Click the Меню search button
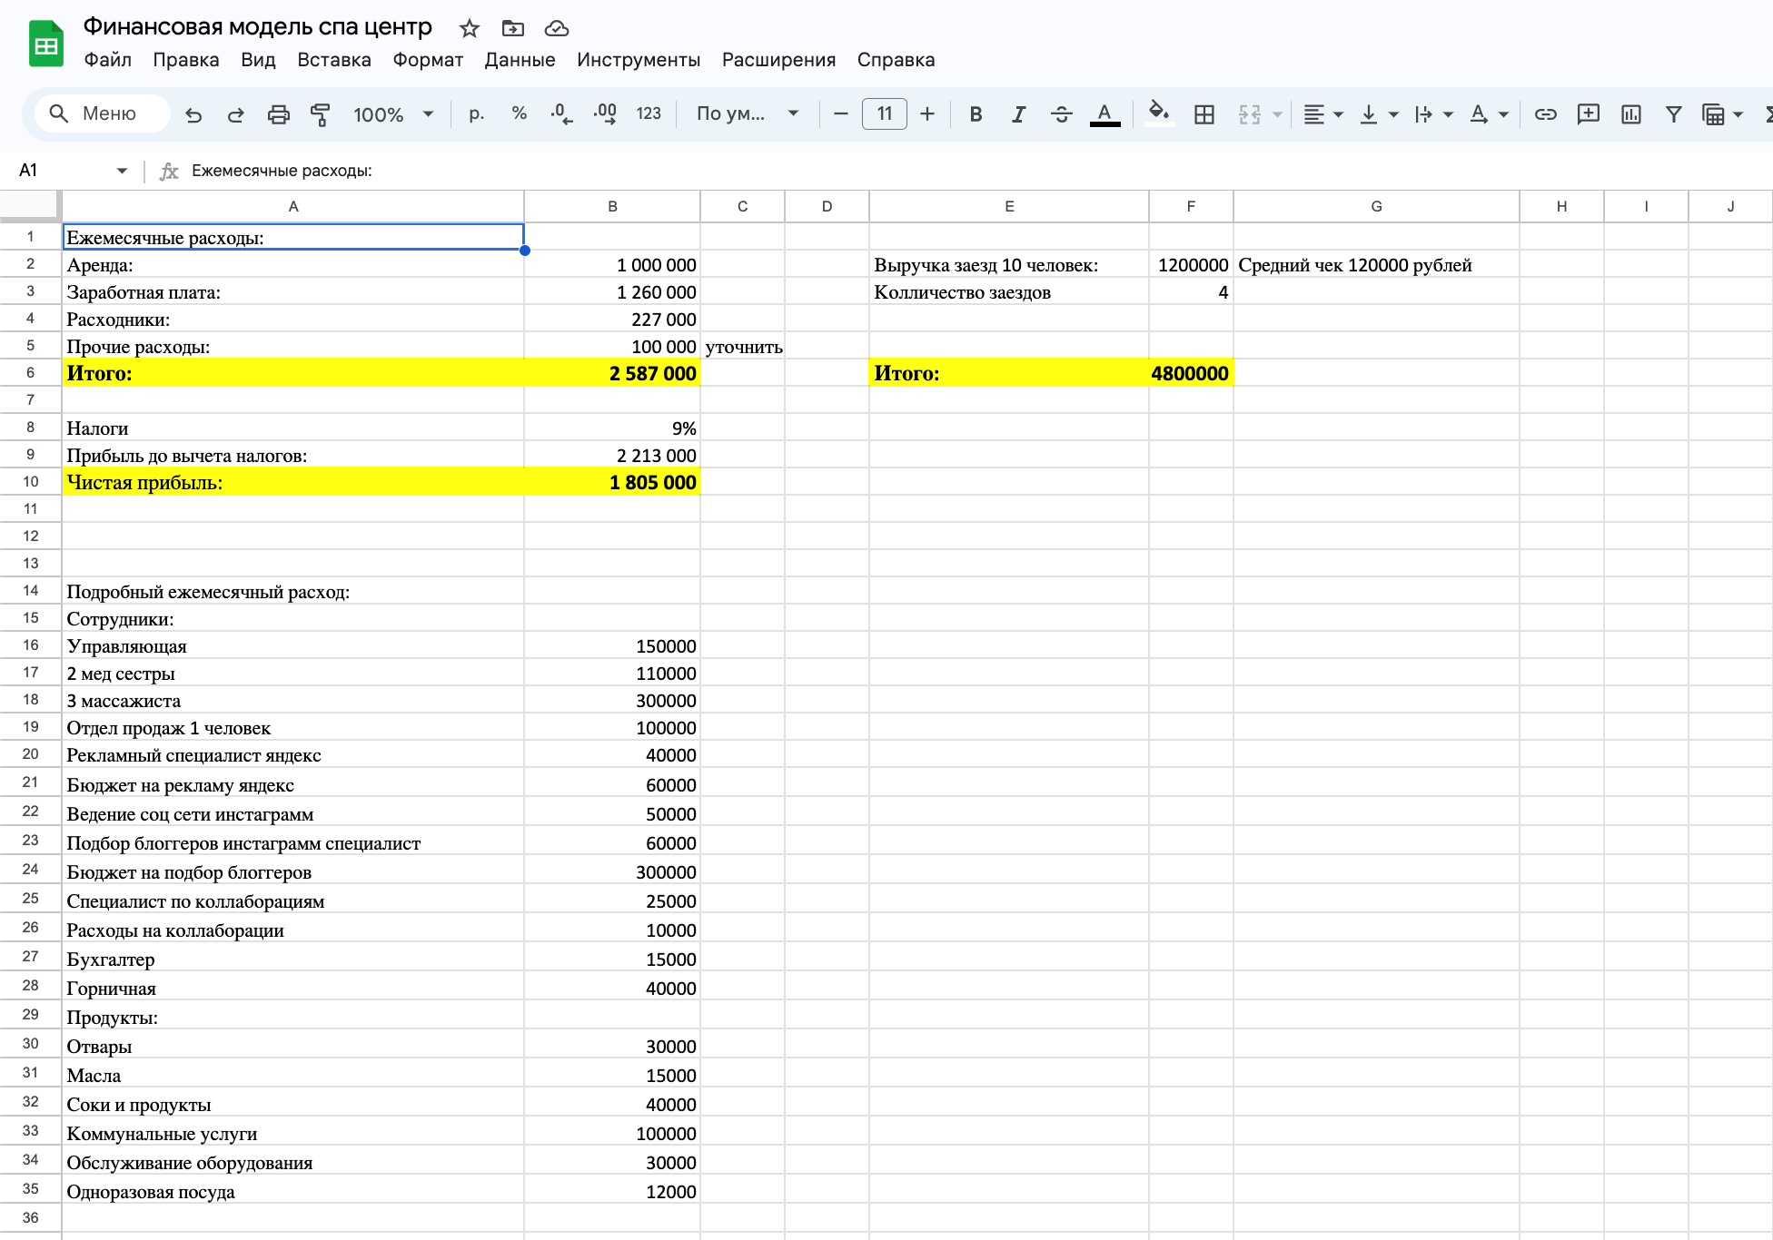 (x=102, y=113)
